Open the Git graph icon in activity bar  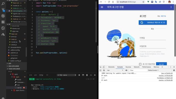click(3, 28)
